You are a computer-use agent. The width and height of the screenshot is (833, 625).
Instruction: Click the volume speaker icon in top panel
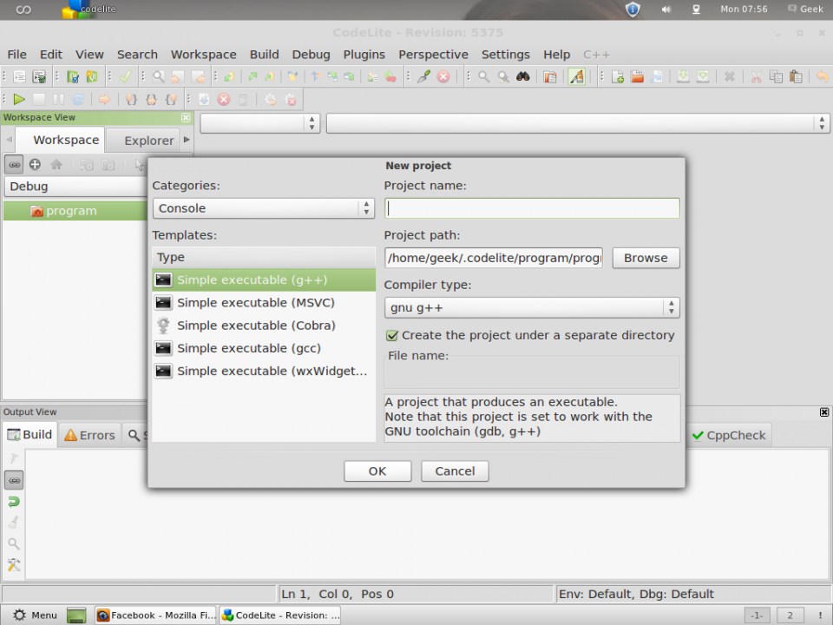point(666,9)
